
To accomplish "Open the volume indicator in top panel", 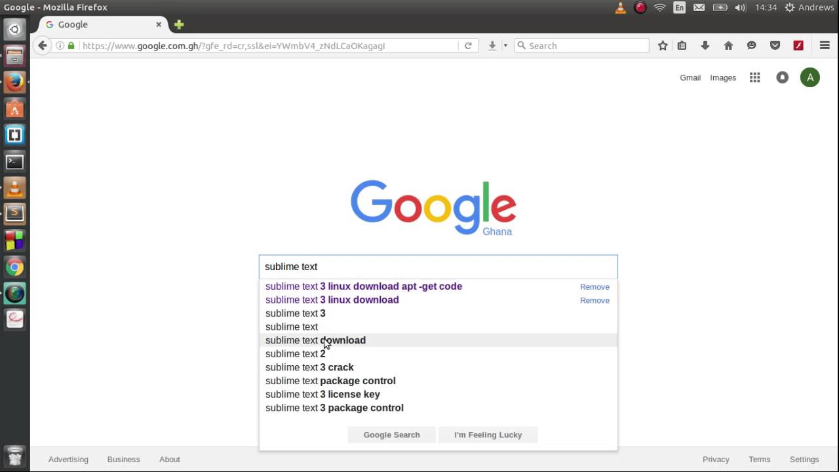I will pyautogui.click(x=740, y=7).
